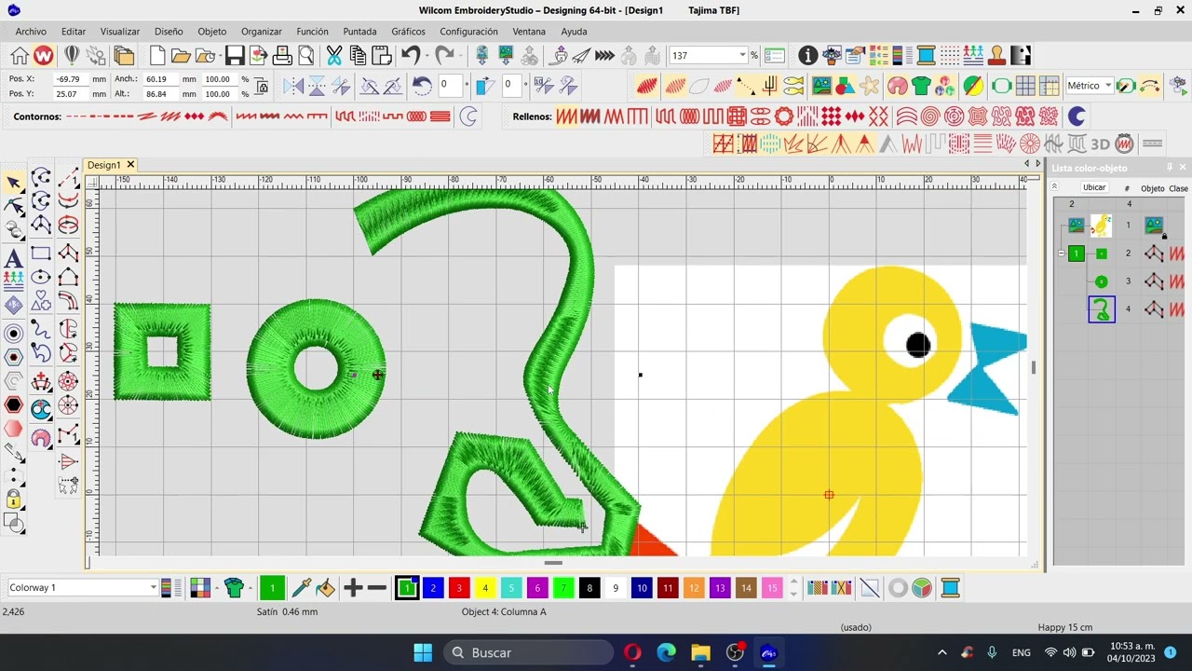Choose the Rectangle digitizing tool
This screenshot has width=1192, height=671.
click(41, 253)
